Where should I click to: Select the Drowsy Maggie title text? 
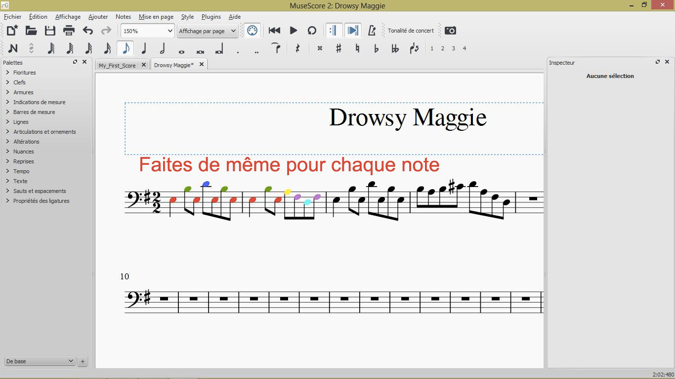coord(408,118)
